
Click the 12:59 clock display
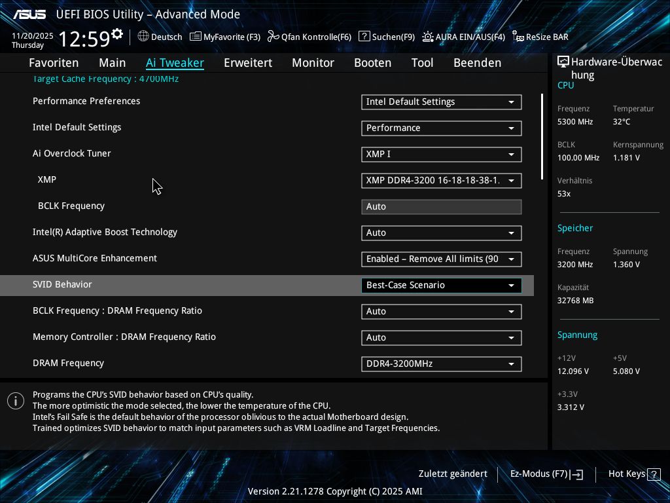click(x=84, y=39)
